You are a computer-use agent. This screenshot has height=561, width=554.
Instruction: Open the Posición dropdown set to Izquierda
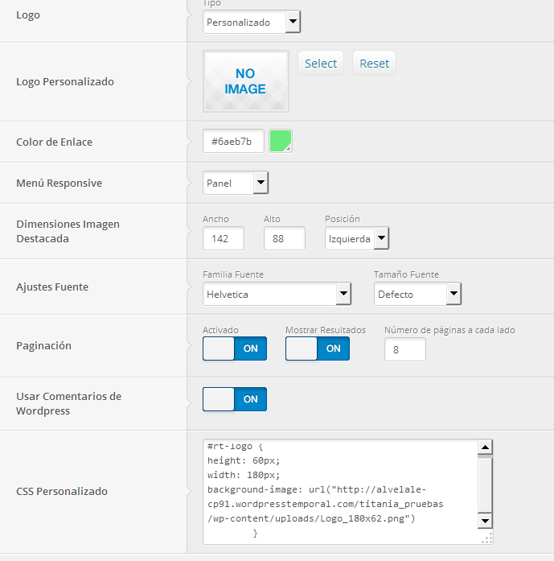(357, 238)
